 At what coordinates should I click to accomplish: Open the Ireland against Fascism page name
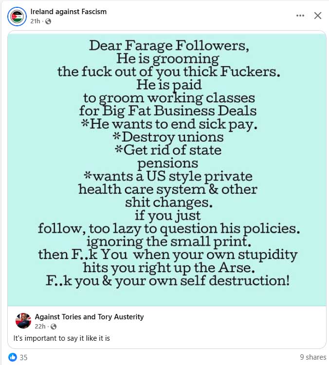(x=68, y=11)
